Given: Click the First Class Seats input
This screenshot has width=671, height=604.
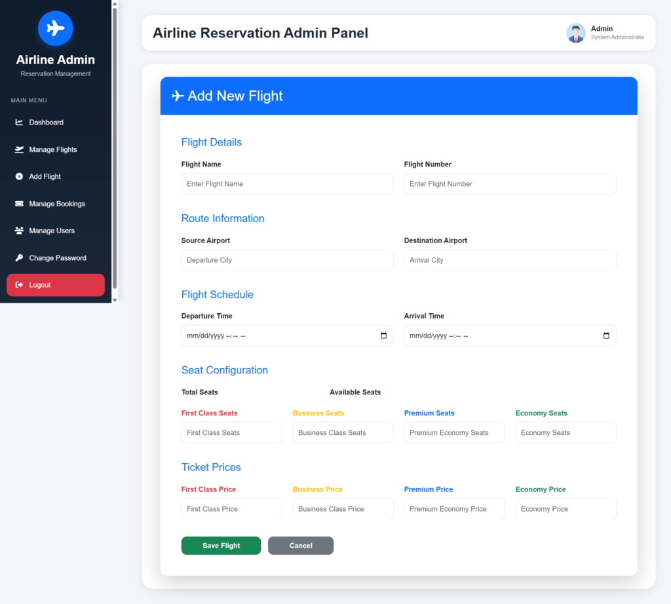Looking at the screenshot, I should pyautogui.click(x=231, y=433).
